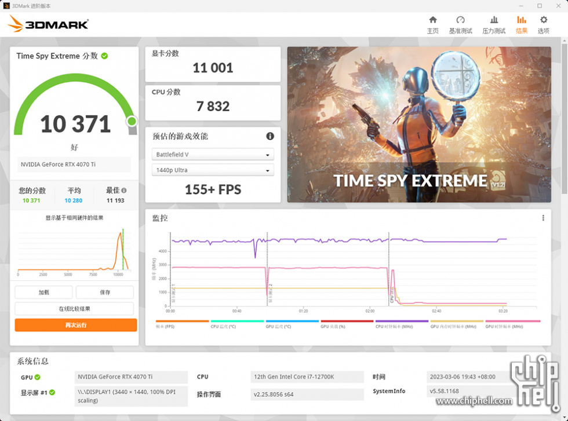Click the info icon next to 最佳 score

(124, 191)
